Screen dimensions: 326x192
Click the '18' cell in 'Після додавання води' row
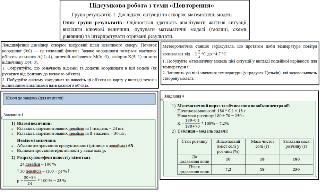[262, 169]
